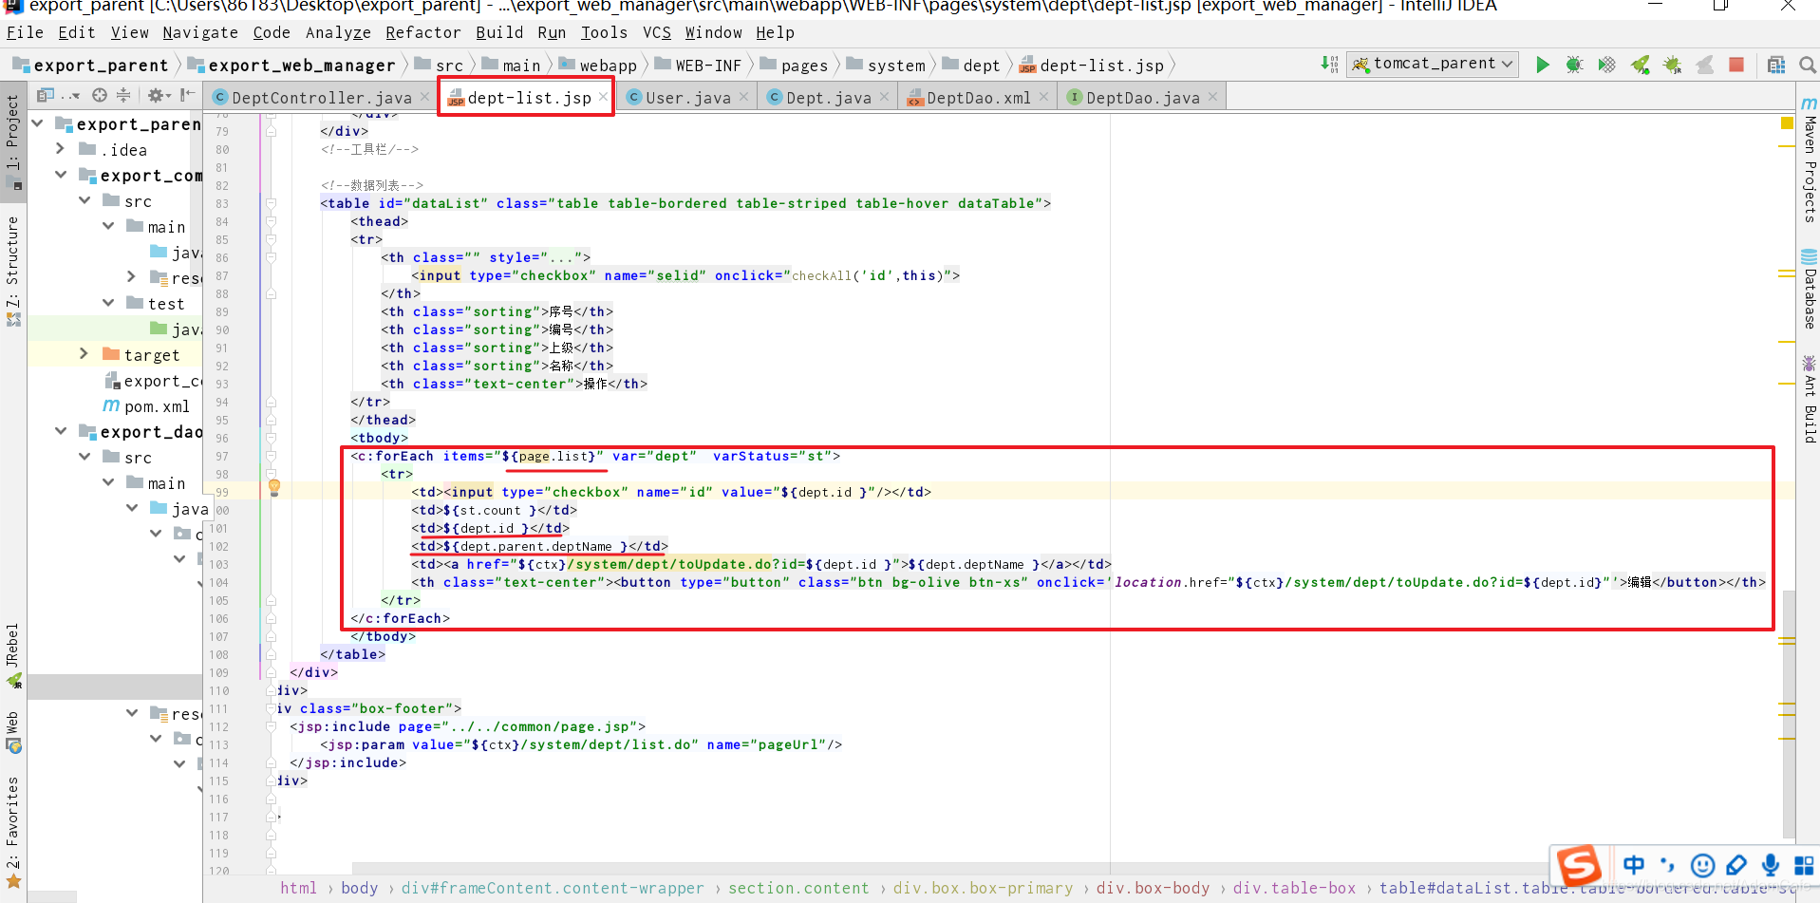Fold the c:forEach block at line 97
Screen dimensions: 1820x903
coord(271,456)
